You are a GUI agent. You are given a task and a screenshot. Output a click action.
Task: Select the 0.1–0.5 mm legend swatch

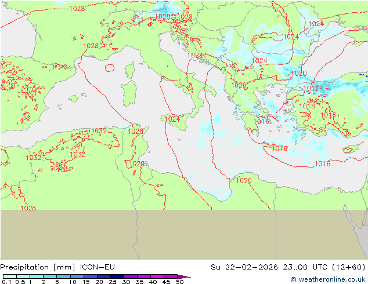(x=10, y=276)
